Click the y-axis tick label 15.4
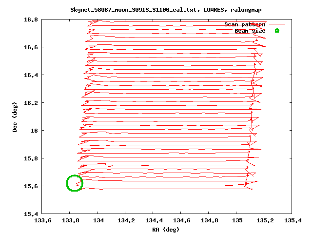Viewport: 312px width, 234px height. [31, 214]
